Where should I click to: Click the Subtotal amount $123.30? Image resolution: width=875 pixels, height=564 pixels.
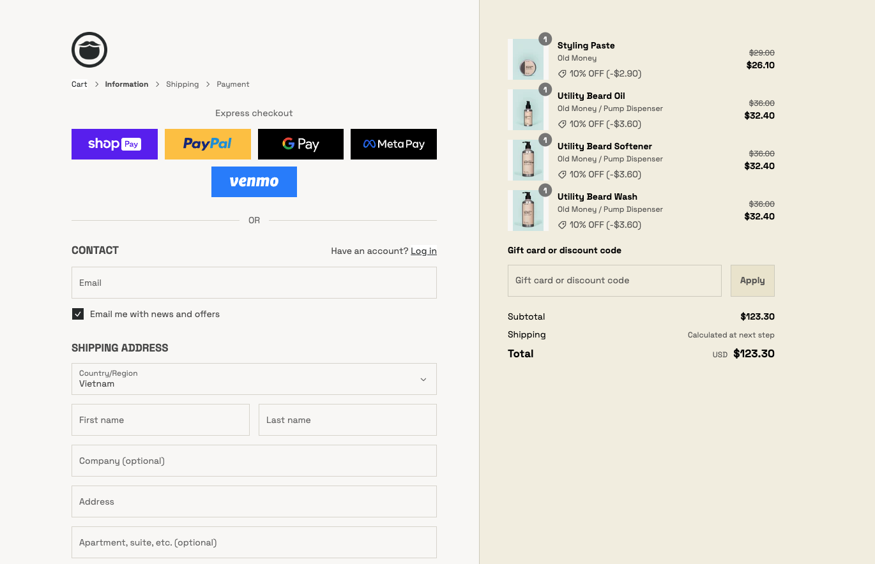(757, 316)
